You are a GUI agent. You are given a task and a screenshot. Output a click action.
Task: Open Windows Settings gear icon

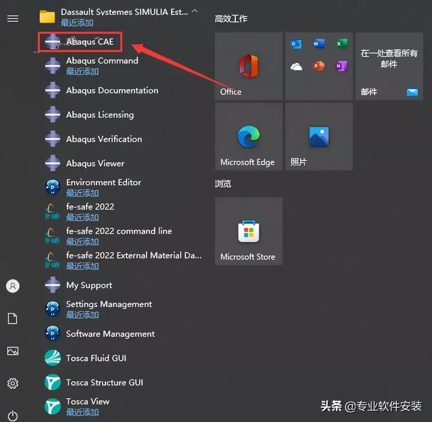click(13, 383)
